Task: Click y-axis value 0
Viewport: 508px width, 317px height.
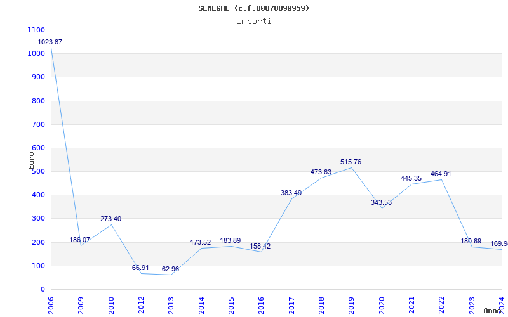Action: coord(43,290)
